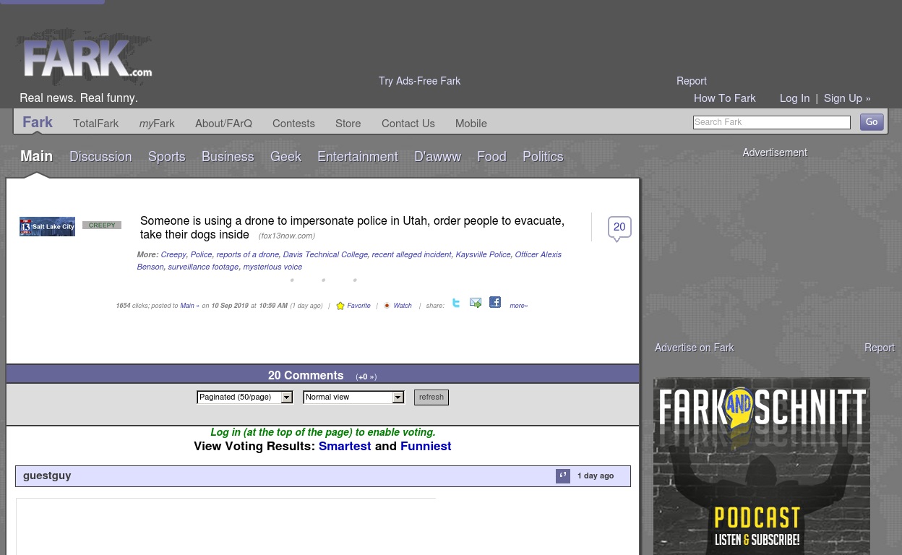Screen dimensions: 902x555
Task: Open the Fark menu item
Action: tap(38, 123)
